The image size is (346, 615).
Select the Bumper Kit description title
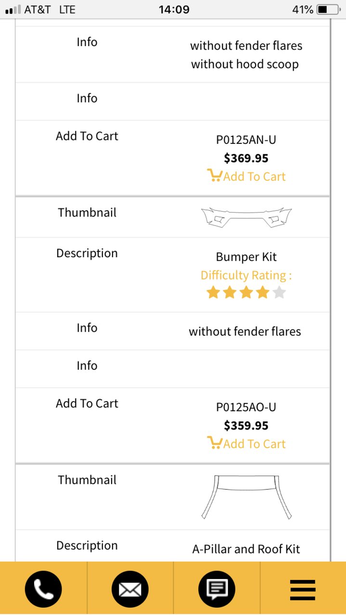coord(246,257)
